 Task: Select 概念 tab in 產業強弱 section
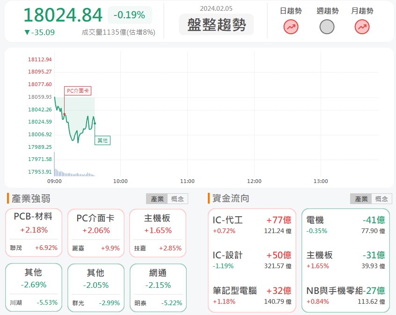click(x=177, y=199)
